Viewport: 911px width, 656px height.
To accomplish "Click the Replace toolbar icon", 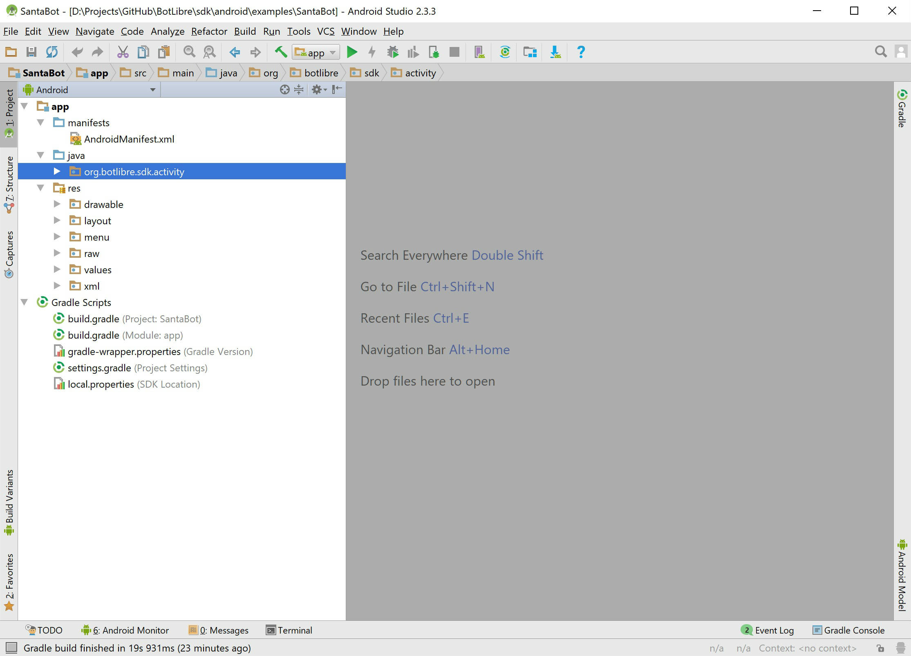I will point(209,52).
